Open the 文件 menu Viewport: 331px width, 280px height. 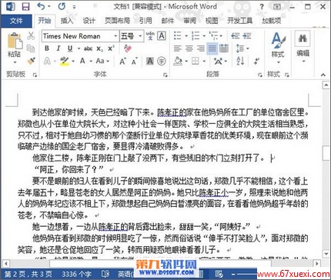[x=16, y=21]
